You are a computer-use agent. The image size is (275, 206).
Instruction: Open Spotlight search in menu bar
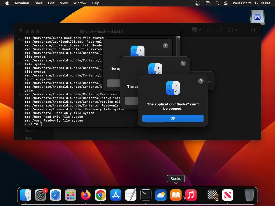click(217, 3)
